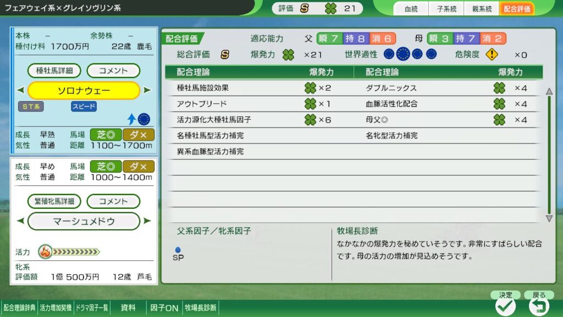Screen dimensions: 563x317
Task: Click the mare's 活力 gauge bar
Action: [76, 252]
